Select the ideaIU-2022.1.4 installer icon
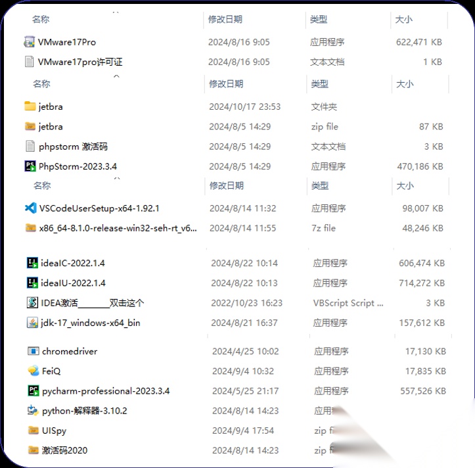475x468 pixels. pyautogui.click(x=32, y=283)
